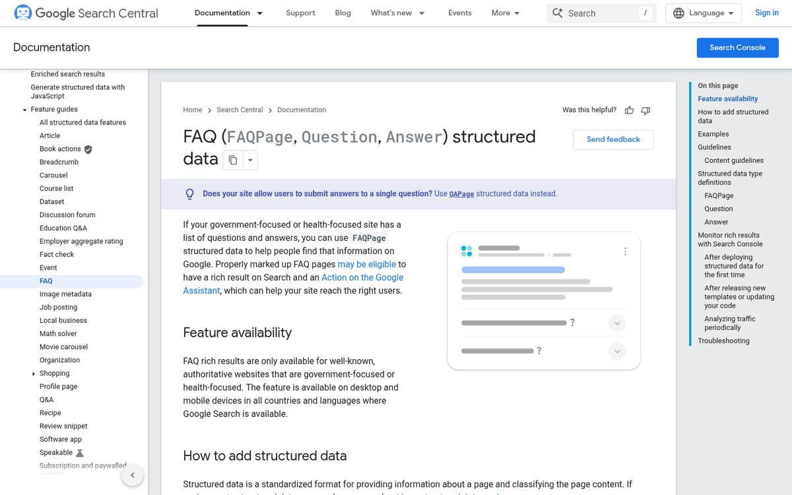Expand the Shopping section in the sidebar
Viewport: 792px width, 495px height.
click(33, 373)
